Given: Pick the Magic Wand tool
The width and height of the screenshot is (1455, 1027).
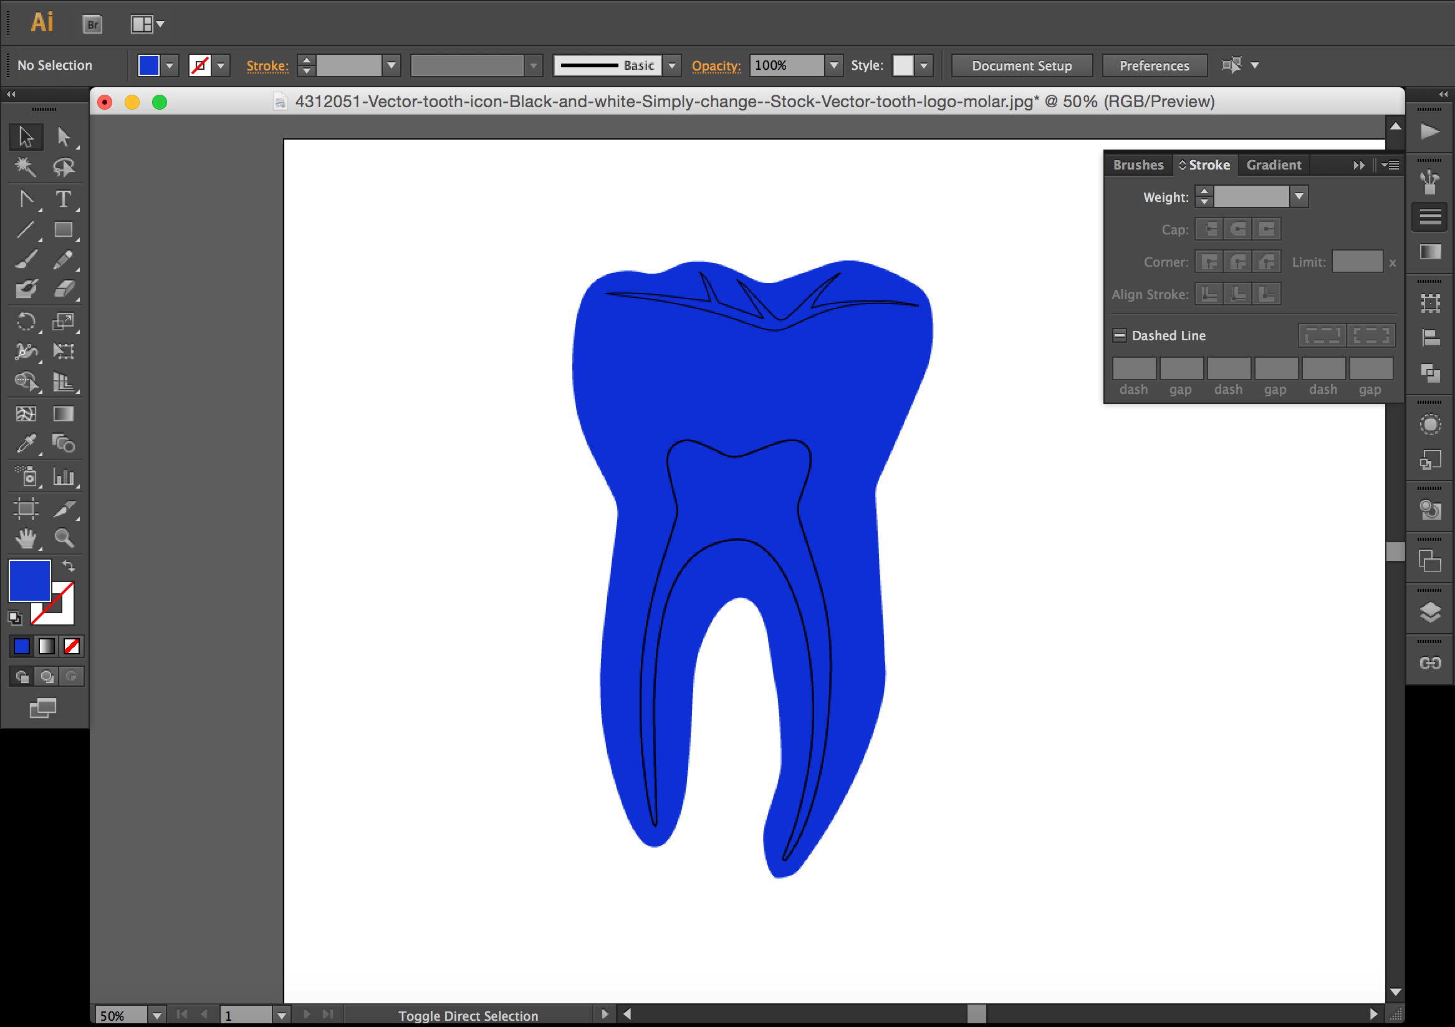Looking at the screenshot, I should [x=26, y=167].
